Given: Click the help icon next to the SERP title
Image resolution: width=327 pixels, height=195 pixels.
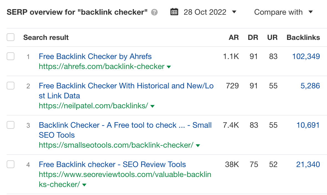Looking at the screenshot, I should (155, 12).
